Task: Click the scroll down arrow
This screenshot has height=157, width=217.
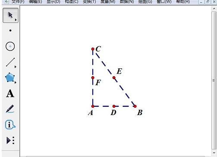Action: click(214, 153)
